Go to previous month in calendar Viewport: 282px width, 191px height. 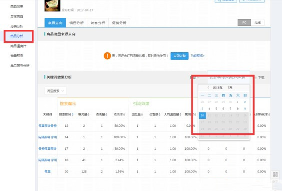click(x=208, y=88)
